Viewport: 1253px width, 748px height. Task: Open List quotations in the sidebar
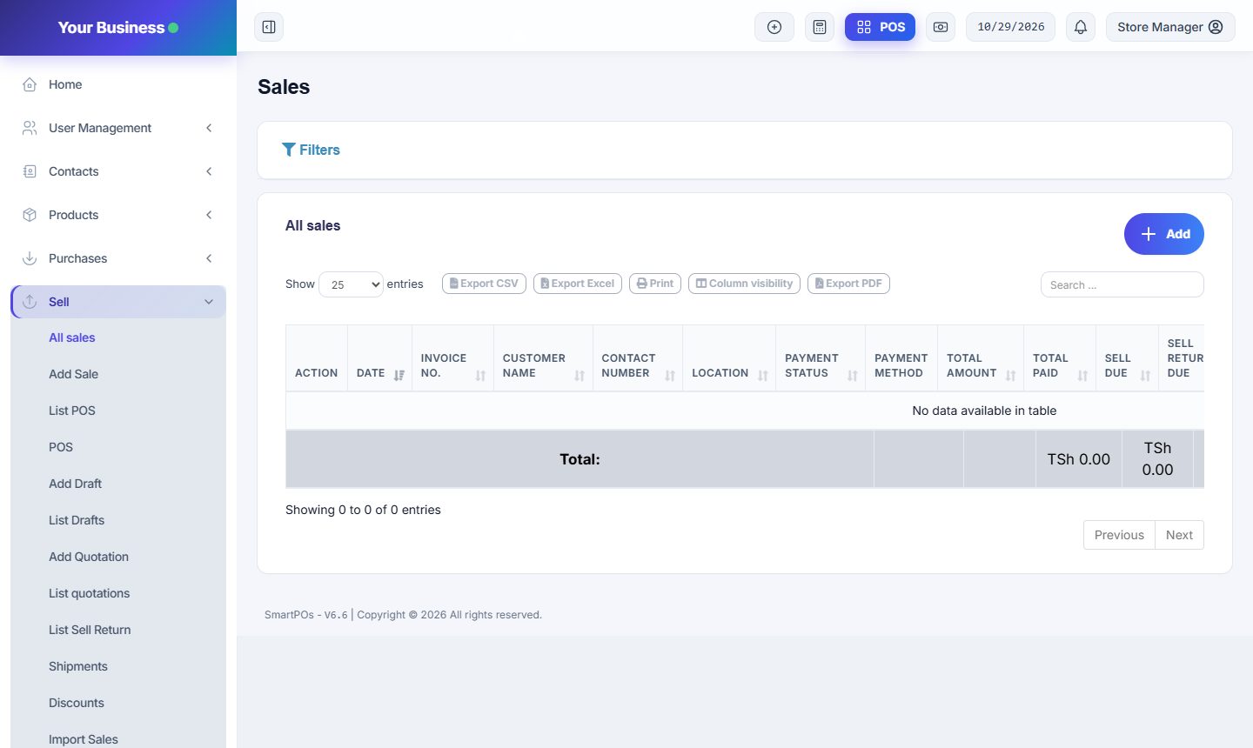pyautogui.click(x=89, y=593)
